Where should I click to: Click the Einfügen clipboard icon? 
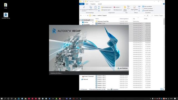pos(95,8)
